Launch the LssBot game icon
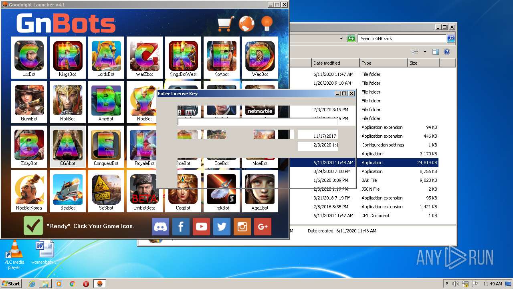This screenshot has width=513, height=289. (x=29, y=57)
